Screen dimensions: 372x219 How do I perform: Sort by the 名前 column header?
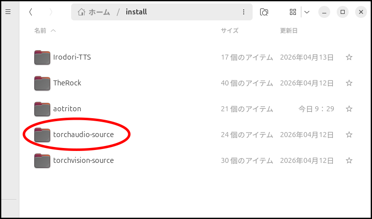click(40, 31)
